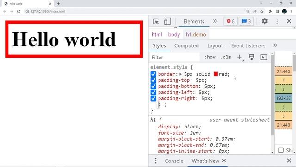Open the Event Listeners tab
This screenshot has width=296, height=167.
(x=248, y=45)
